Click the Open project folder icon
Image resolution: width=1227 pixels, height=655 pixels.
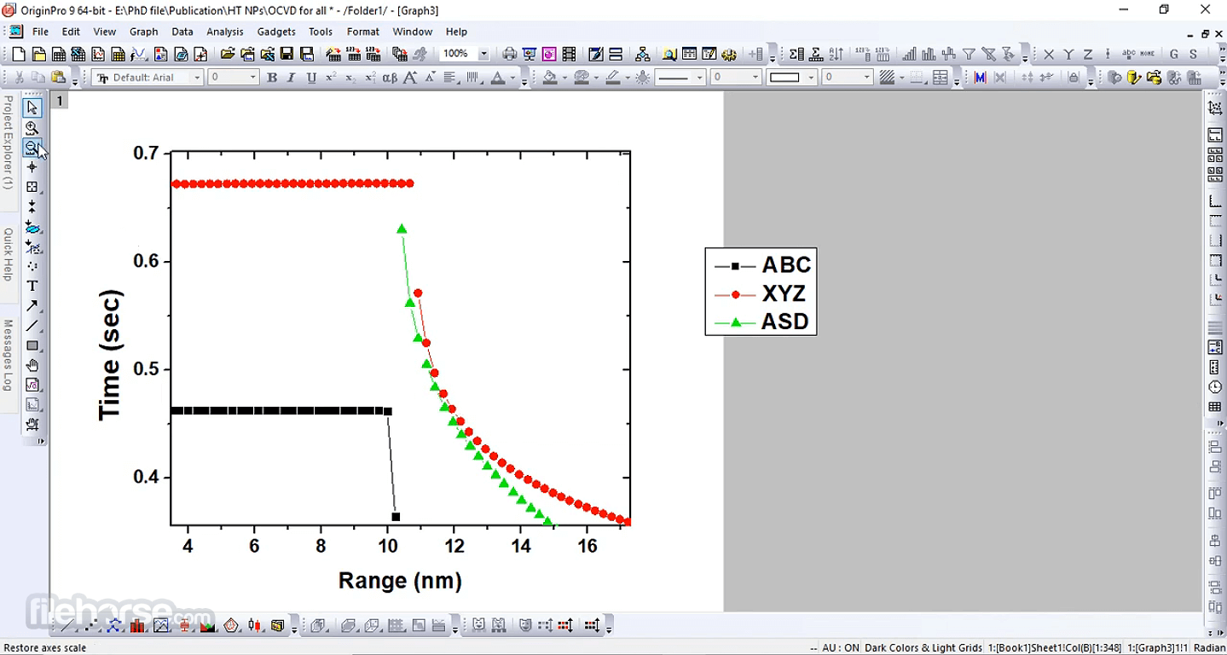pyautogui.click(x=228, y=55)
